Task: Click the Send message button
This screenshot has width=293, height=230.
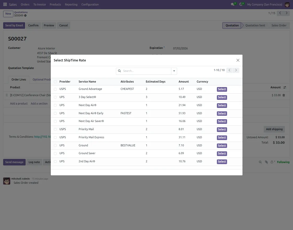Action: point(14,162)
